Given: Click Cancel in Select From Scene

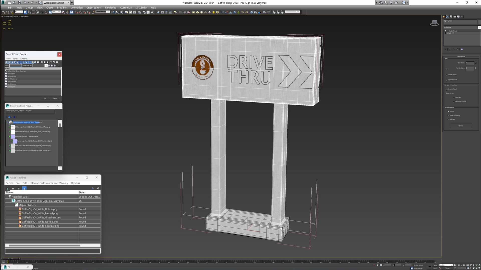Looking at the screenshot, I should (x=55, y=98).
